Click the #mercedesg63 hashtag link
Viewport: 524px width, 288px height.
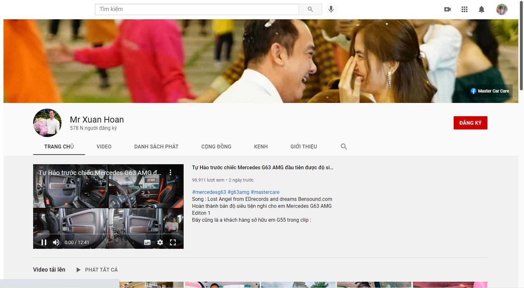209,192
